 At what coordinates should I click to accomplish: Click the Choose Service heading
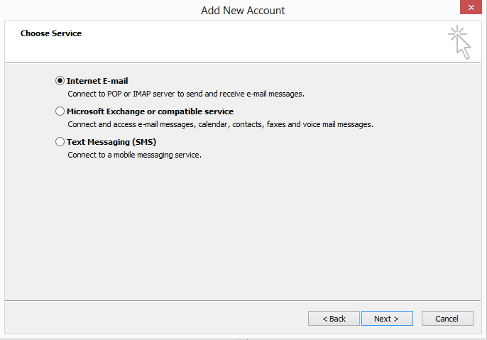click(x=51, y=33)
